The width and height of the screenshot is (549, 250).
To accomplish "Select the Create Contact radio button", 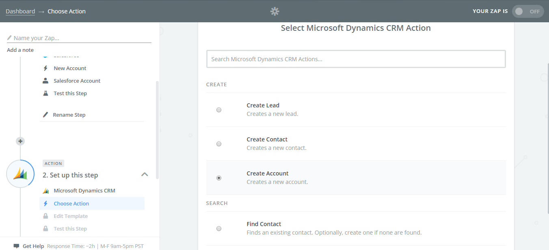I will coord(219,144).
